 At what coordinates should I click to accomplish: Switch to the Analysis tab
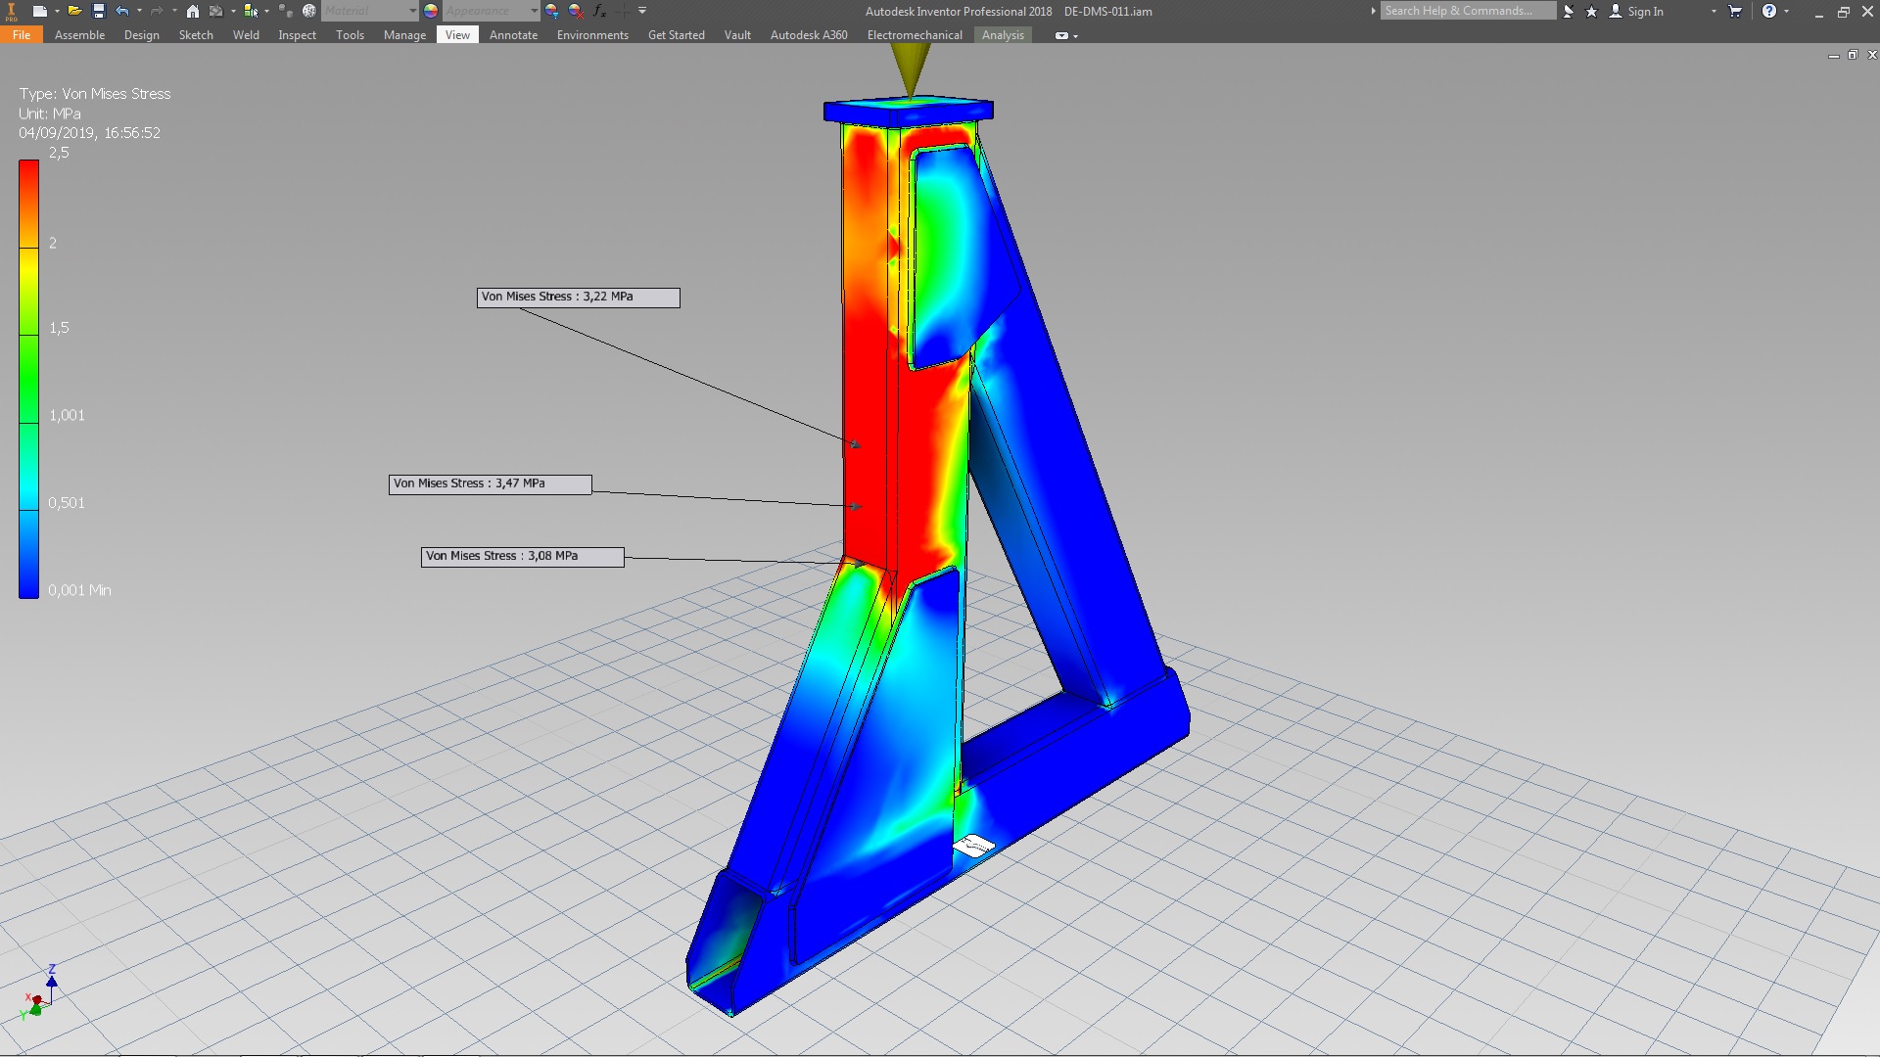[x=1003, y=34]
